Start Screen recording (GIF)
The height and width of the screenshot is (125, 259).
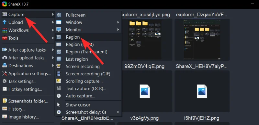88,74
